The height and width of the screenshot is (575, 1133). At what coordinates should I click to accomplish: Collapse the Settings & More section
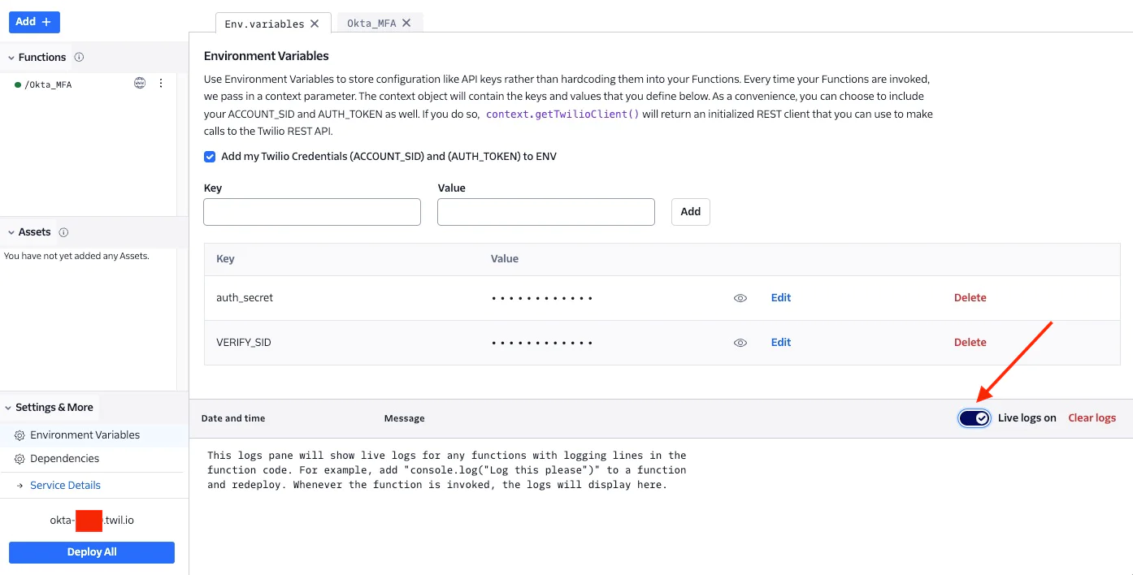9,408
